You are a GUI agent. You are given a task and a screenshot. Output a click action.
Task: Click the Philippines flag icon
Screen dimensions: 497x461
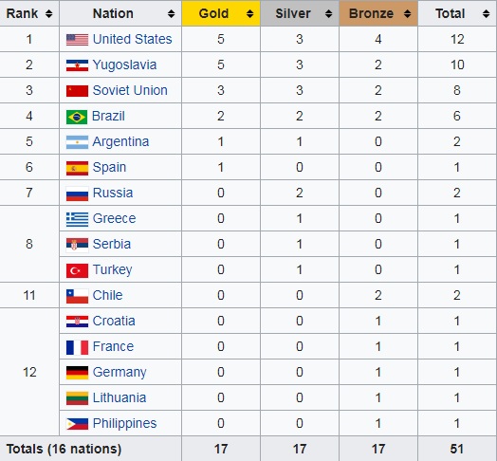click(77, 424)
